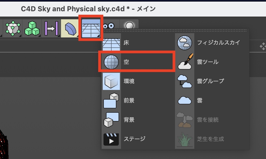Insert the 環境 (Environment) cube object
266x159 pixels.
[111, 81]
